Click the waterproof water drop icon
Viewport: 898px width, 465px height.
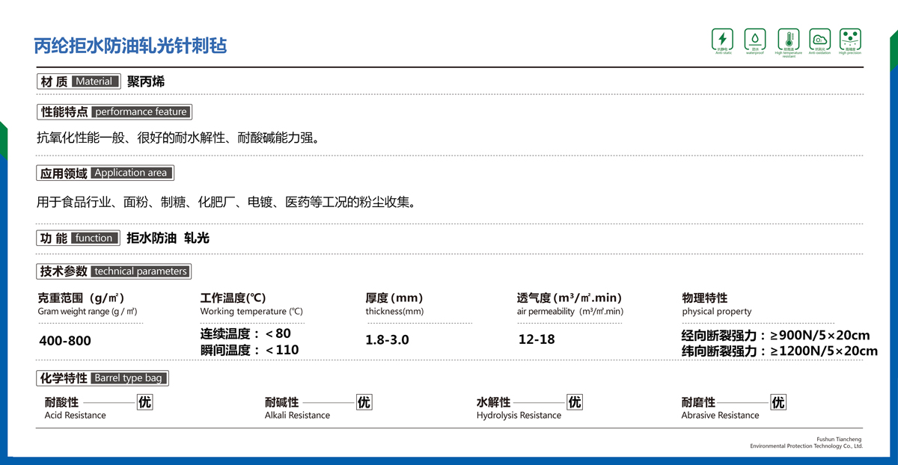(755, 39)
